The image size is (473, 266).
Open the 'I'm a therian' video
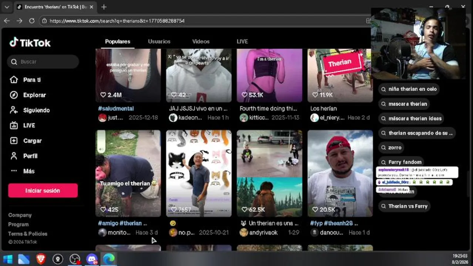point(269,75)
